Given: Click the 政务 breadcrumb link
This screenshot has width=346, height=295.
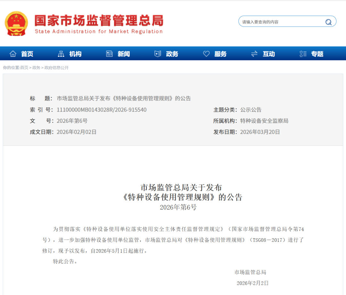Looking at the screenshot, I should click(x=36, y=68).
